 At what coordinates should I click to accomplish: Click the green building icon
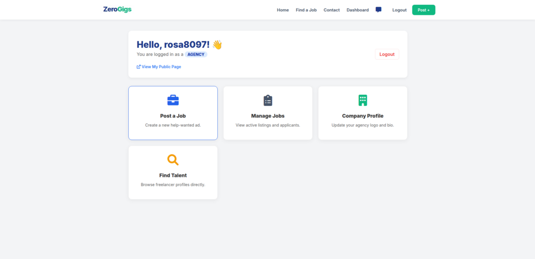[x=363, y=100]
